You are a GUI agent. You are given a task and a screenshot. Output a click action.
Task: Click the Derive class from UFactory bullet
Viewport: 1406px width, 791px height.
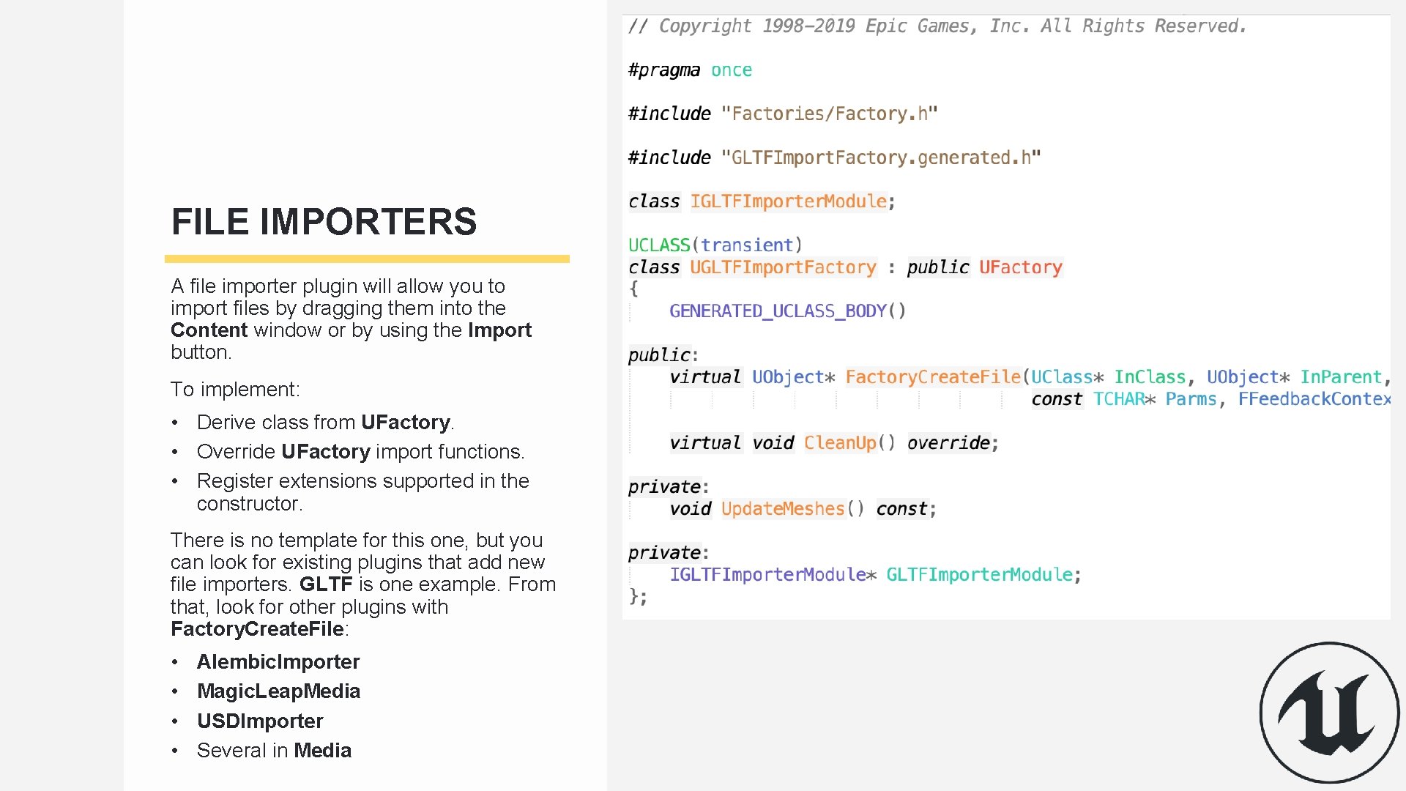(325, 422)
